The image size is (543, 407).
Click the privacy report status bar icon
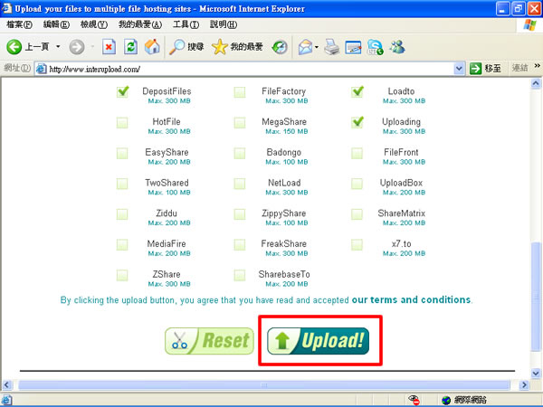tap(414, 400)
